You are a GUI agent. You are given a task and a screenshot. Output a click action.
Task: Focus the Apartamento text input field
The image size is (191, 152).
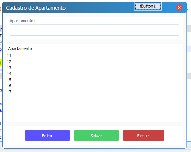click(x=95, y=30)
